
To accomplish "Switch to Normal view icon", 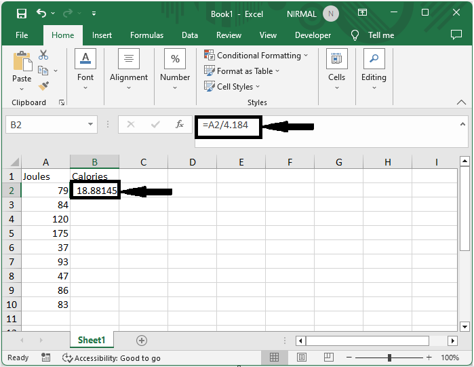I will tap(274, 358).
